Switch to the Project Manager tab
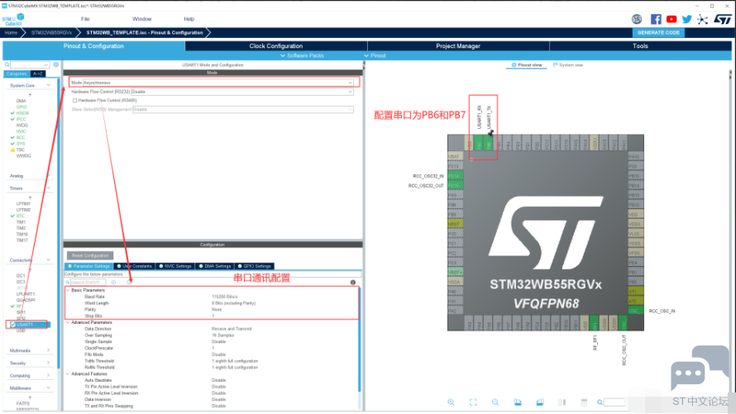Viewport: 736px width, 414px height. [x=458, y=46]
